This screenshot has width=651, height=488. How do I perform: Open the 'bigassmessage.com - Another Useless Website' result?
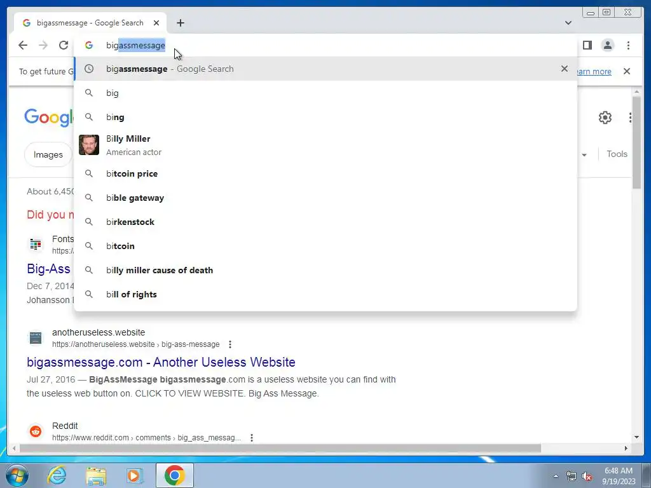coord(161,362)
